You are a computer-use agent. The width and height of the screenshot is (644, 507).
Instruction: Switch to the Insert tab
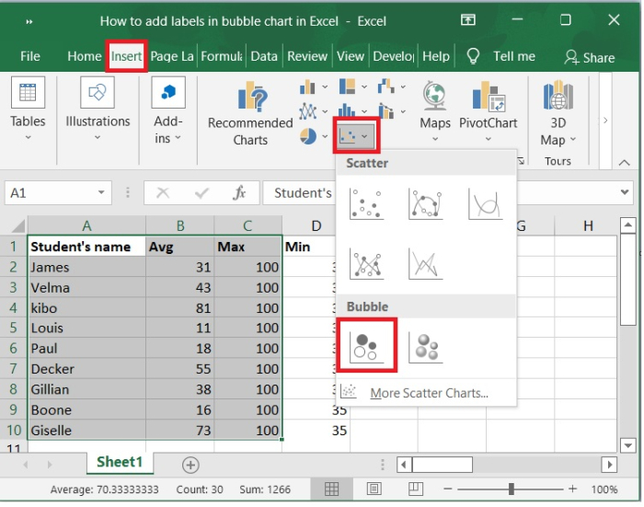126,56
